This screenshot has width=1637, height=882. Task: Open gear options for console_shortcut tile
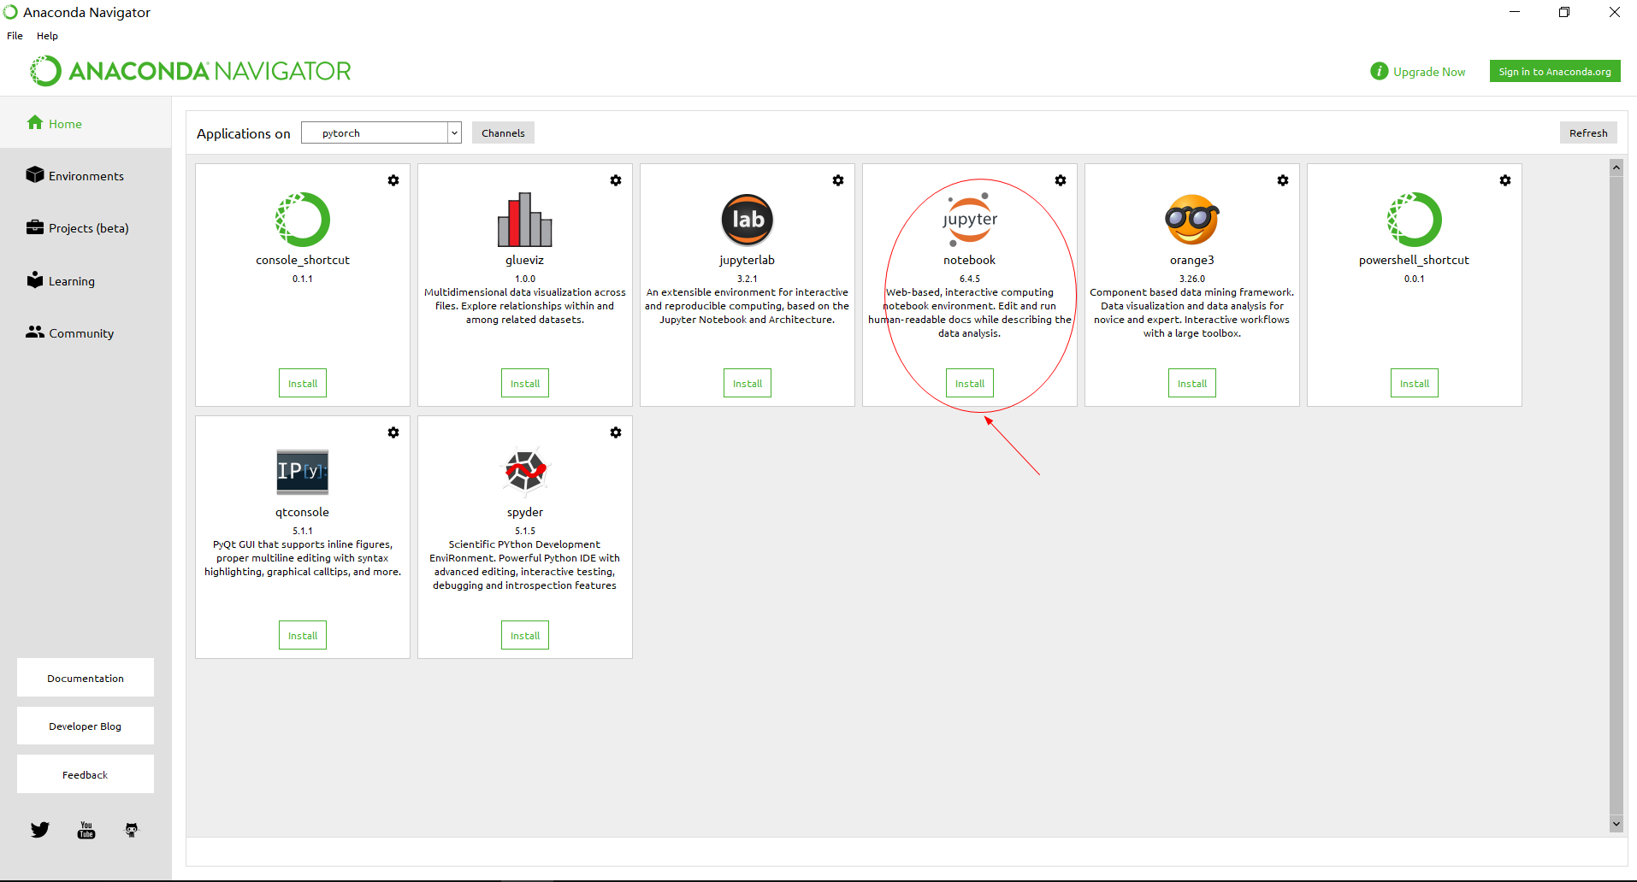click(393, 180)
